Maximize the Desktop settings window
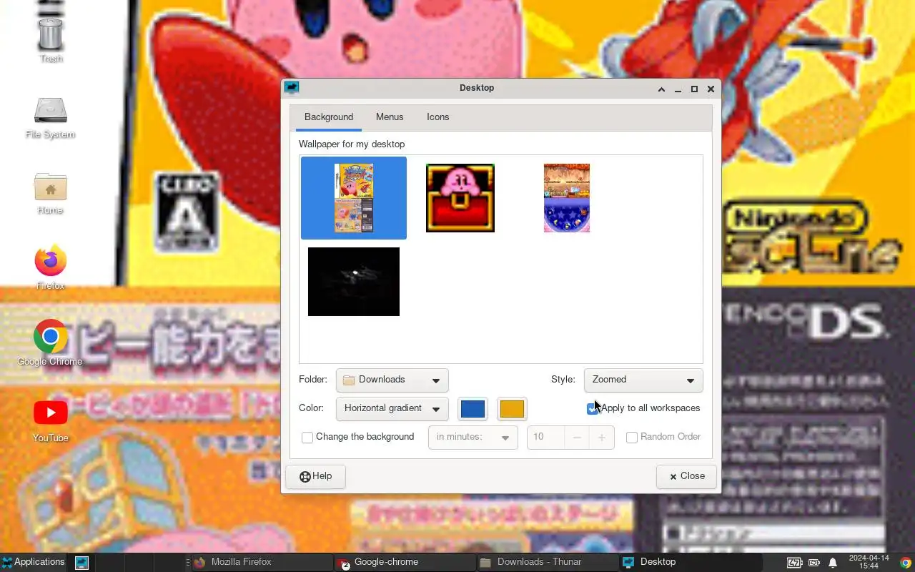The image size is (915, 572). 694,89
